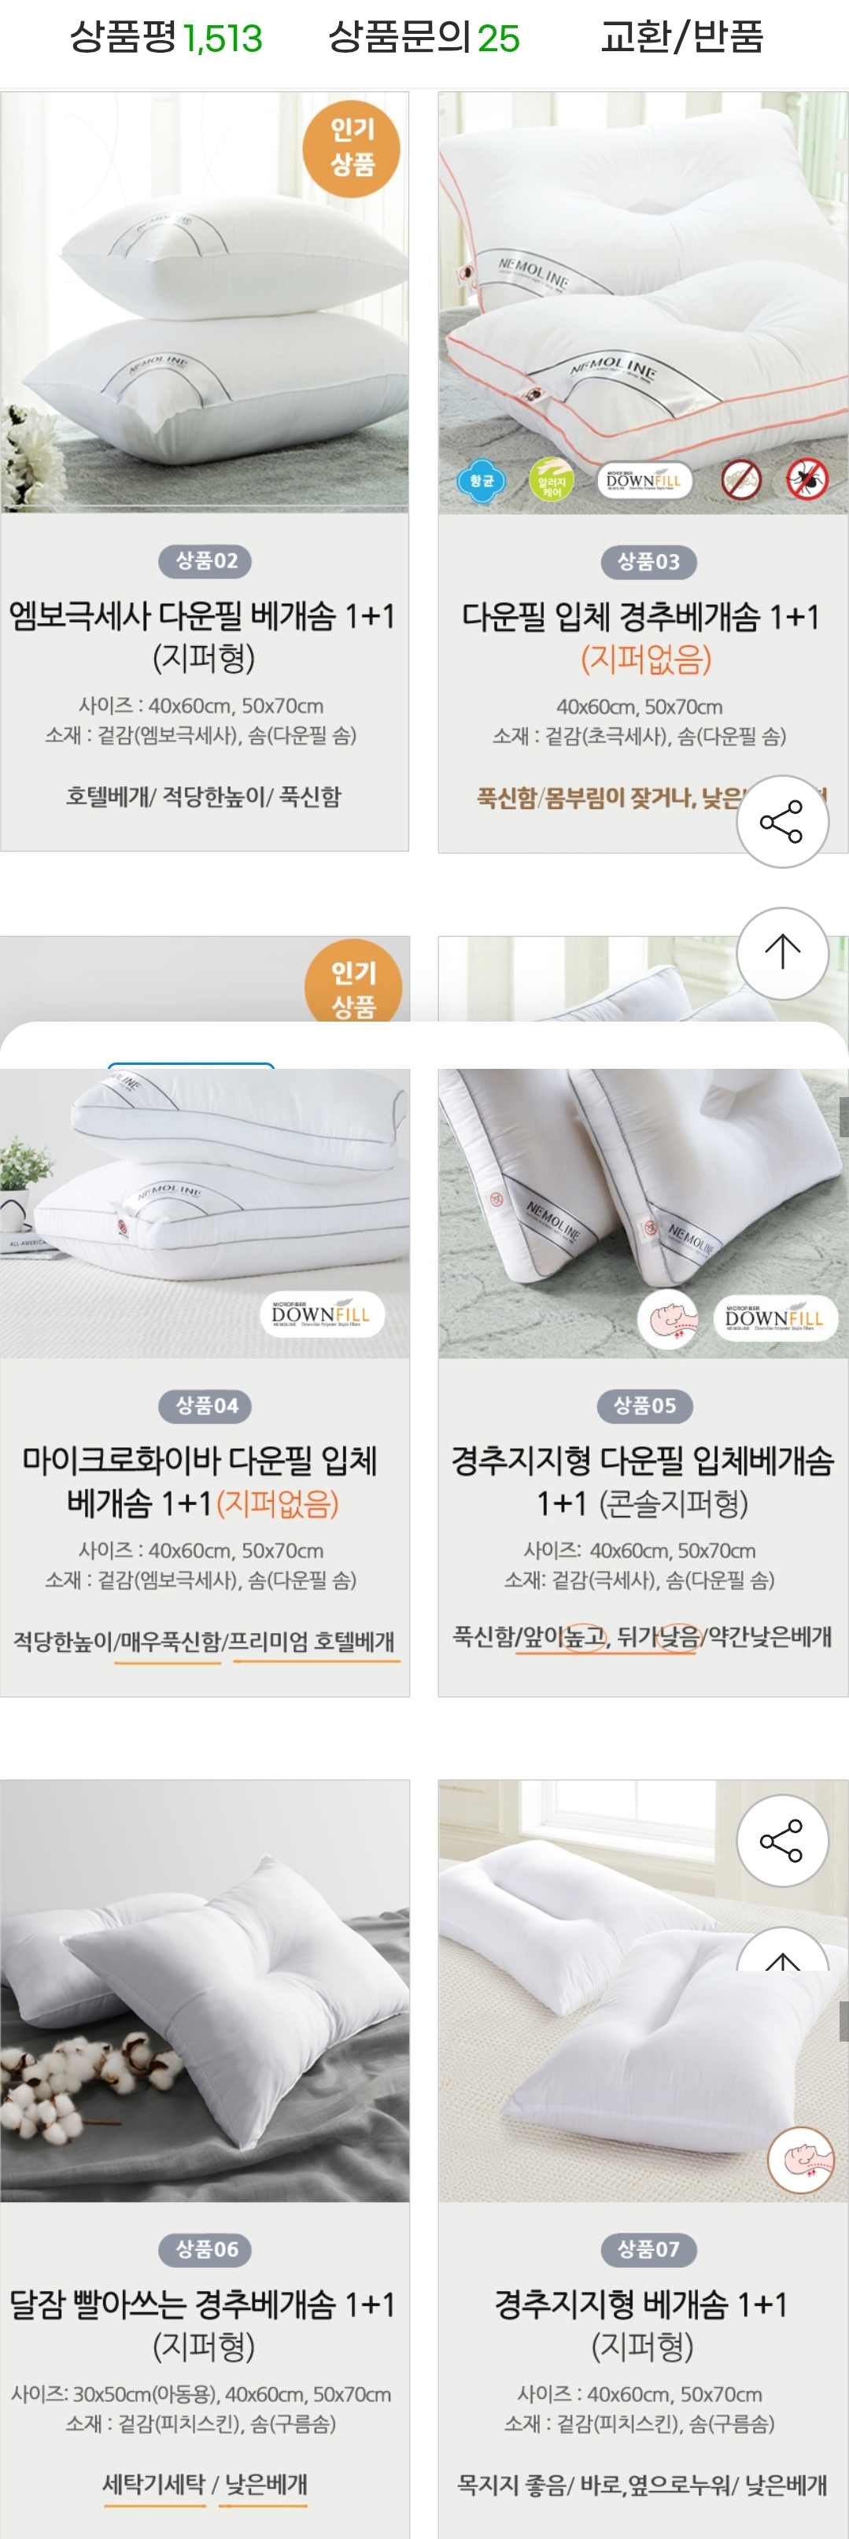Select 엠보극세사 다운필 베개솜 1+1 title
849x2539 pixels.
(x=203, y=636)
